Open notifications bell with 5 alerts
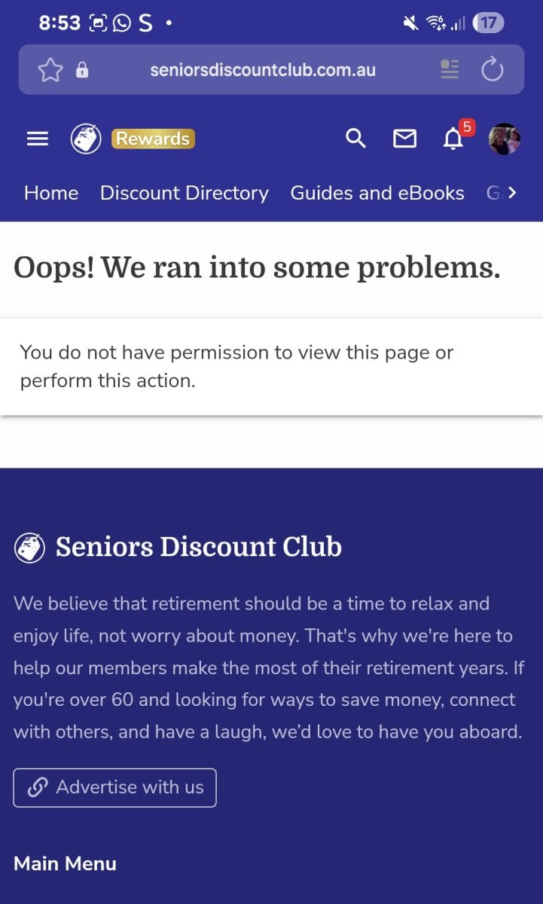Viewport: 543px width, 904px height. pos(453,139)
